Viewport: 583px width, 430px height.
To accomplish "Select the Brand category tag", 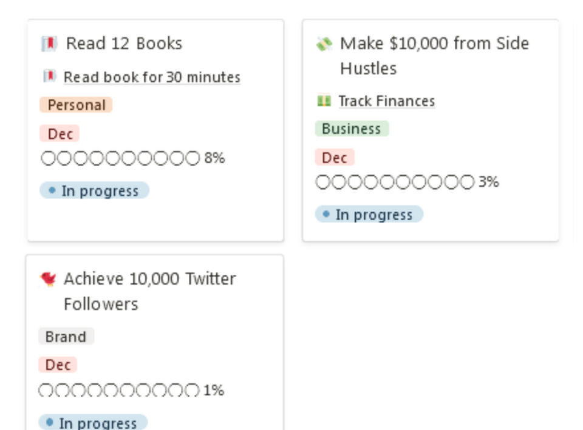I will tap(66, 337).
